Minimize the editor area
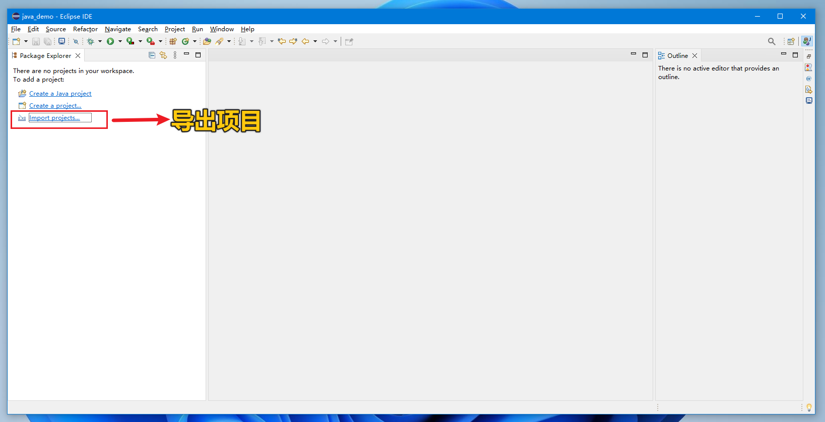 tap(633, 54)
